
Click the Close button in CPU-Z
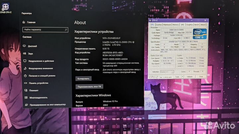(x=201, y=76)
